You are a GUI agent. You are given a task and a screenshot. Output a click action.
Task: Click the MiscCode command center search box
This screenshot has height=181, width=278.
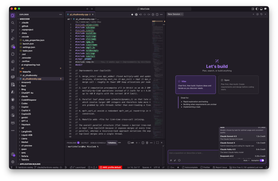(x=143, y=9)
